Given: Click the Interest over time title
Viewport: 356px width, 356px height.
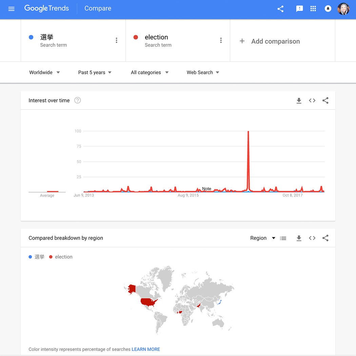Looking at the screenshot, I should 49,100.
